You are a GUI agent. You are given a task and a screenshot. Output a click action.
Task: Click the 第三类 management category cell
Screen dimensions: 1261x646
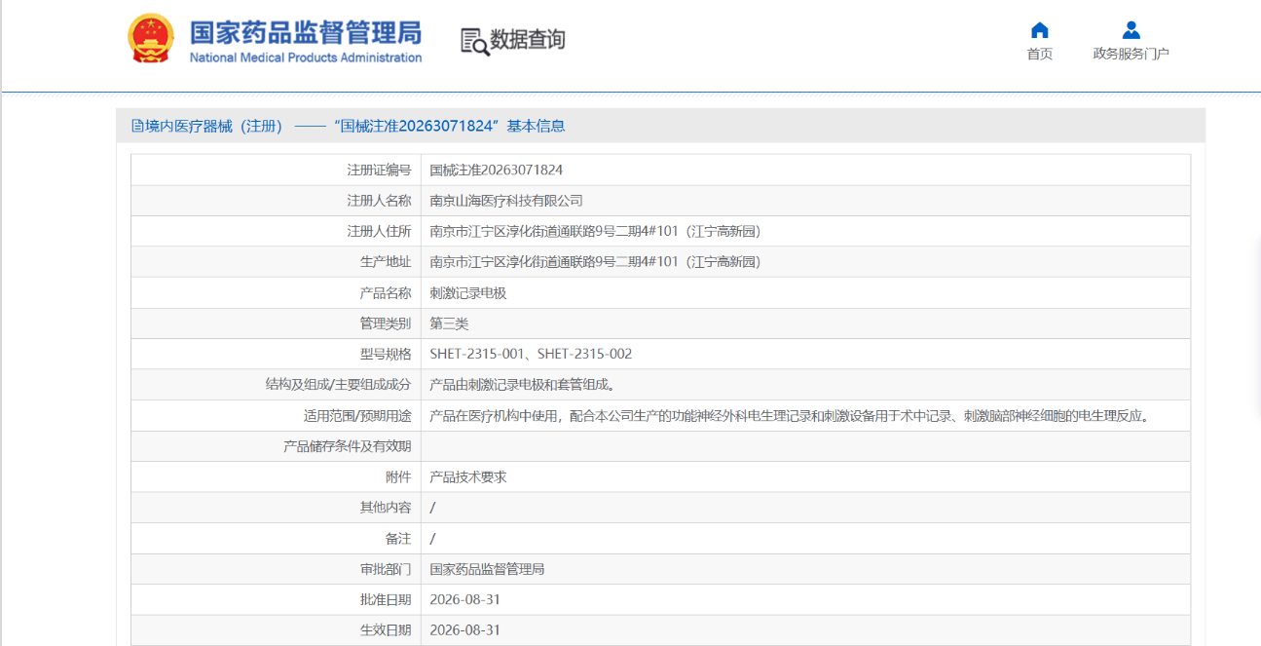coord(805,323)
